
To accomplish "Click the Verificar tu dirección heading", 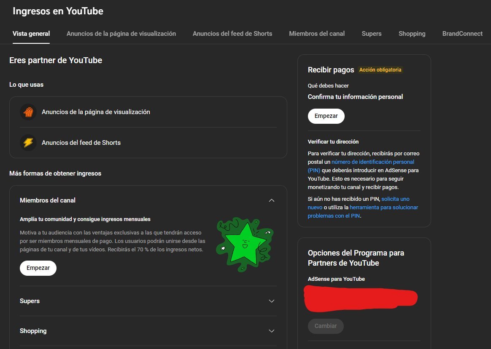I will [333, 141].
